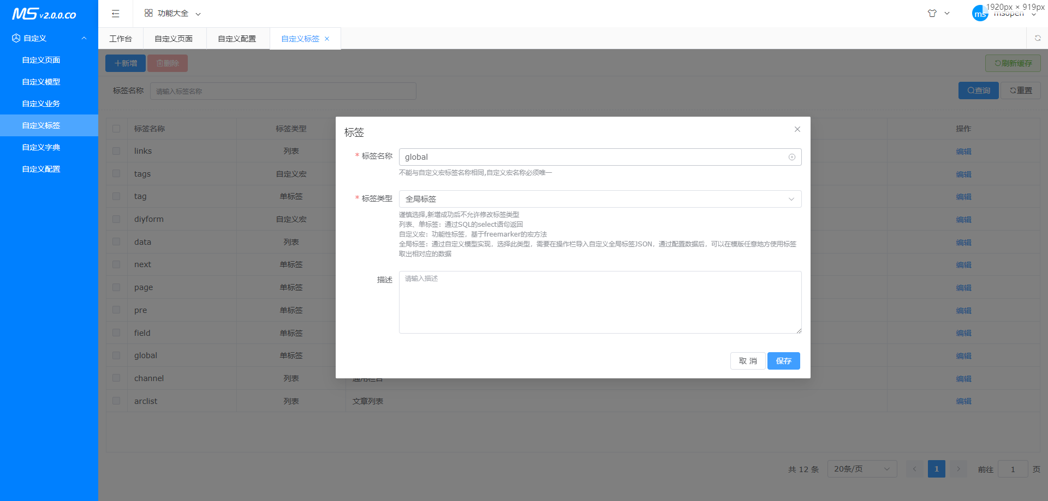Image resolution: width=1048 pixels, height=501 pixels.
Task: Switch to the 自定义配置 tab
Action: (x=237, y=39)
